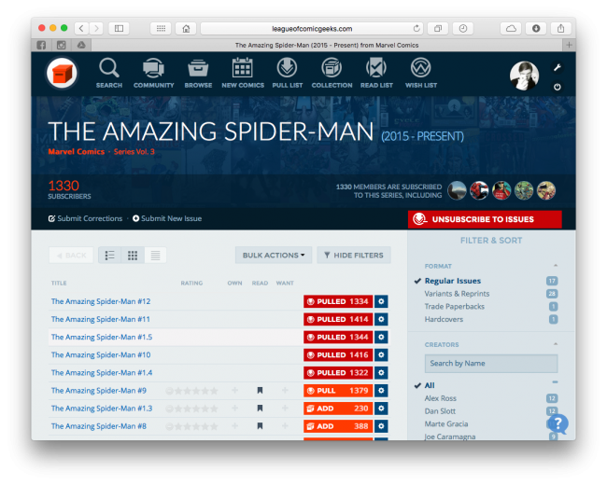Collapse the All creators list with the minus

pyautogui.click(x=555, y=382)
